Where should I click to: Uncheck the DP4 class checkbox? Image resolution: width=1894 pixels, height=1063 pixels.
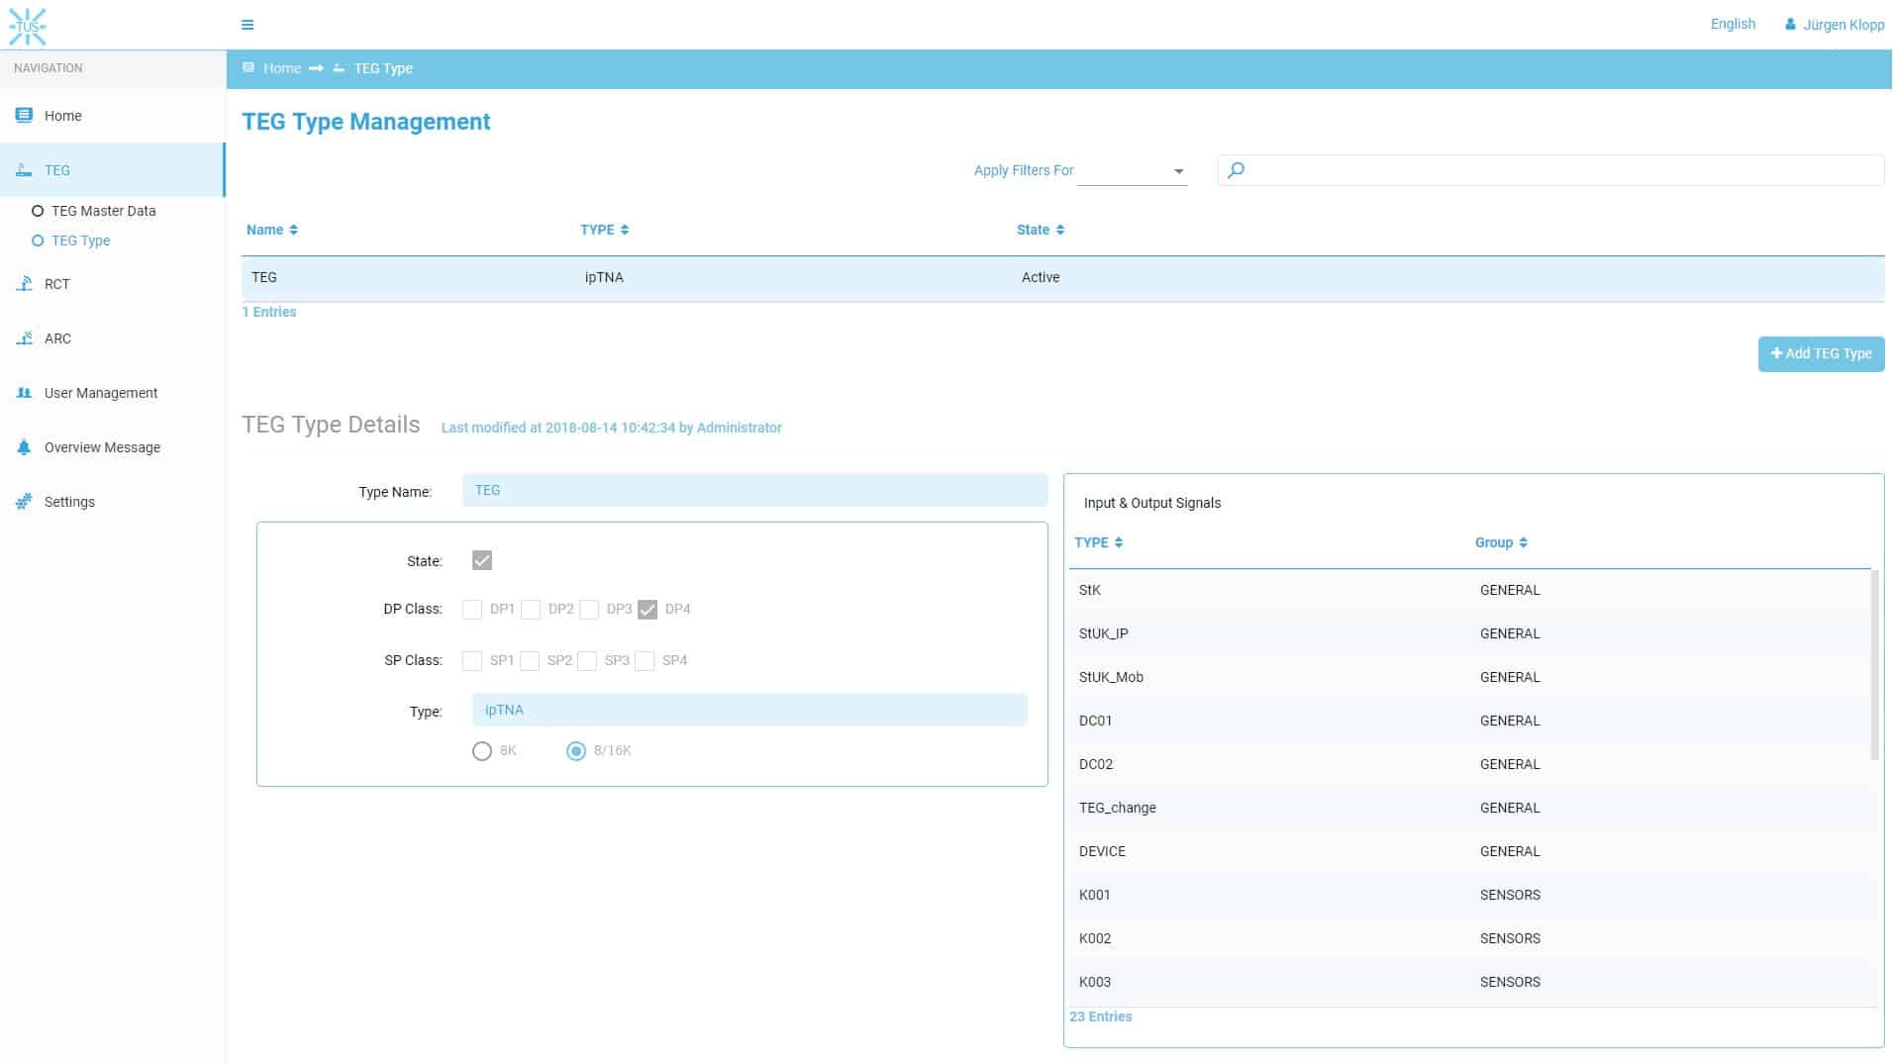point(648,610)
